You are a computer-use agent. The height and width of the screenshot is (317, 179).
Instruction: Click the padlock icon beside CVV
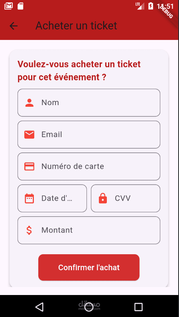103,198
